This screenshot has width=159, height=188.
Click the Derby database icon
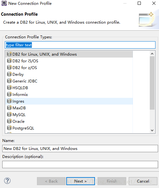tap(9, 74)
